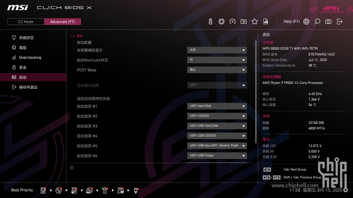Viewport: 353px width, 198px height.
Task: Open the profile card icon in toolbar
Action: [x=243, y=22]
